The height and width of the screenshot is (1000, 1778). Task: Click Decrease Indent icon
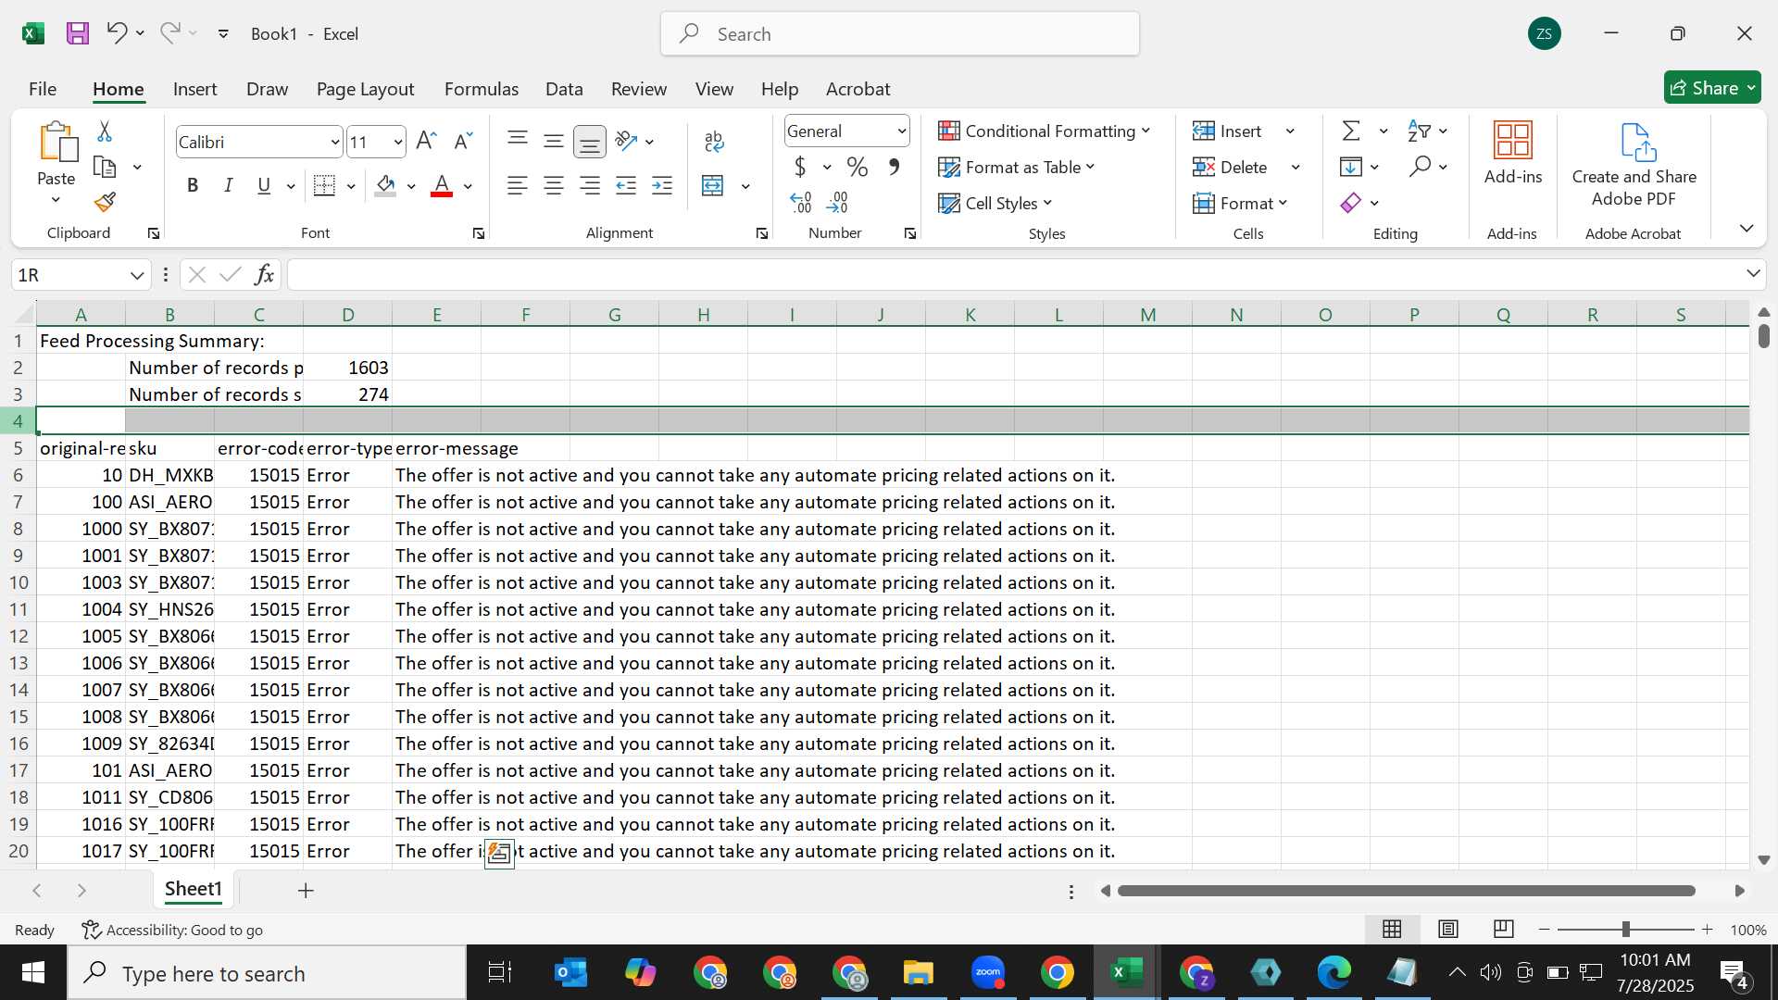pos(626,185)
